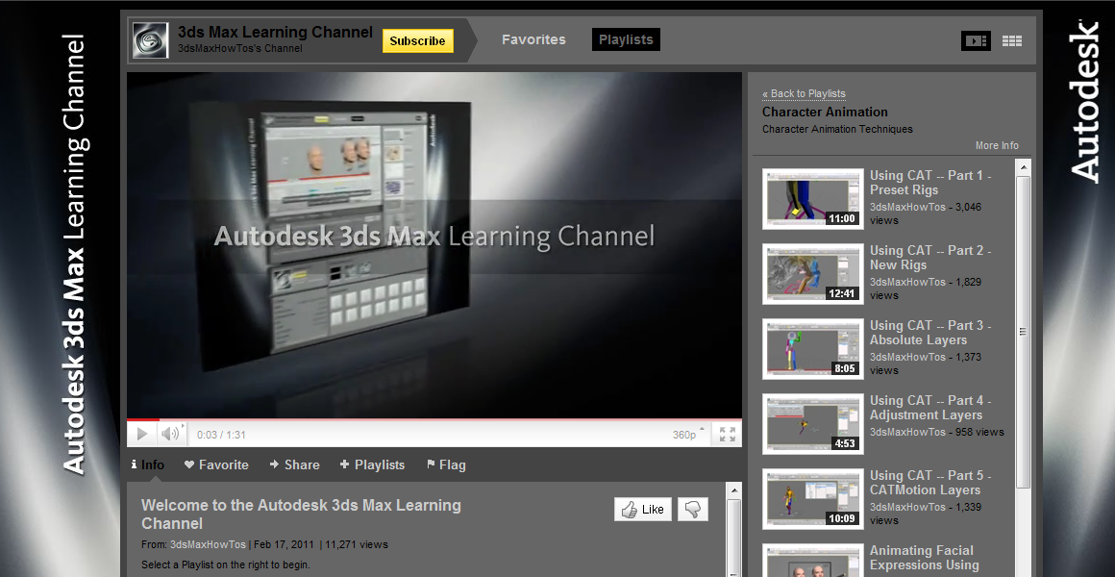The height and width of the screenshot is (577, 1115).
Task: Click the playlist scrollbar thumb
Action: tap(1024, 332)
